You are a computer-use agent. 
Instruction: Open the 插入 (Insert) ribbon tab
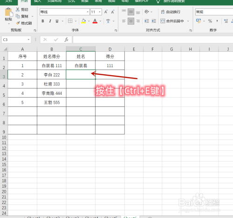tap(38, 1)
